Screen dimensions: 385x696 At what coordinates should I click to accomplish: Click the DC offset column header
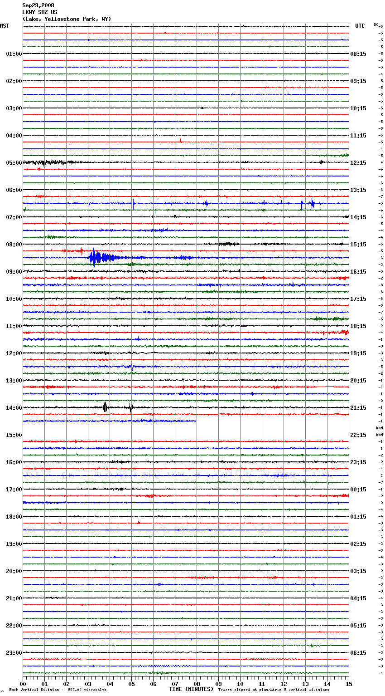(x=376, y=25)
